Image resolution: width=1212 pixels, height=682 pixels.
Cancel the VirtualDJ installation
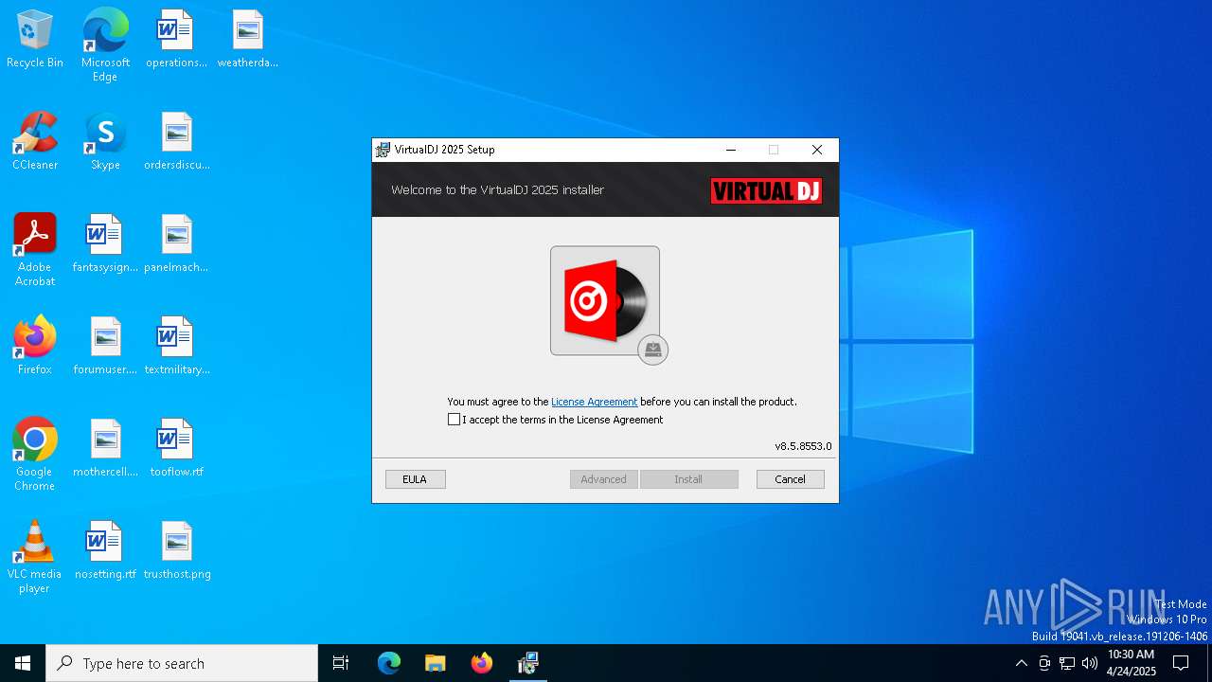791,479
